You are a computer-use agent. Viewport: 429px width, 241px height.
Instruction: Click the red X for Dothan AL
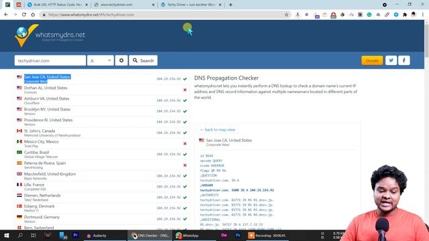pos(185,90)
